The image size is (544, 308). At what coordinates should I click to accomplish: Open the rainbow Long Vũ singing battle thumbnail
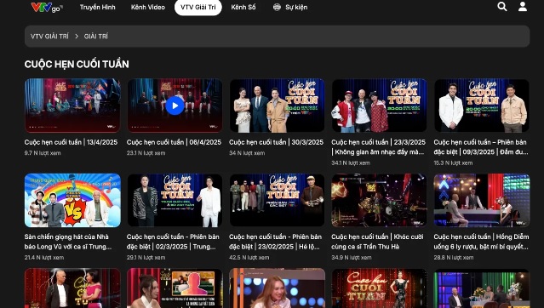point(72,201)
